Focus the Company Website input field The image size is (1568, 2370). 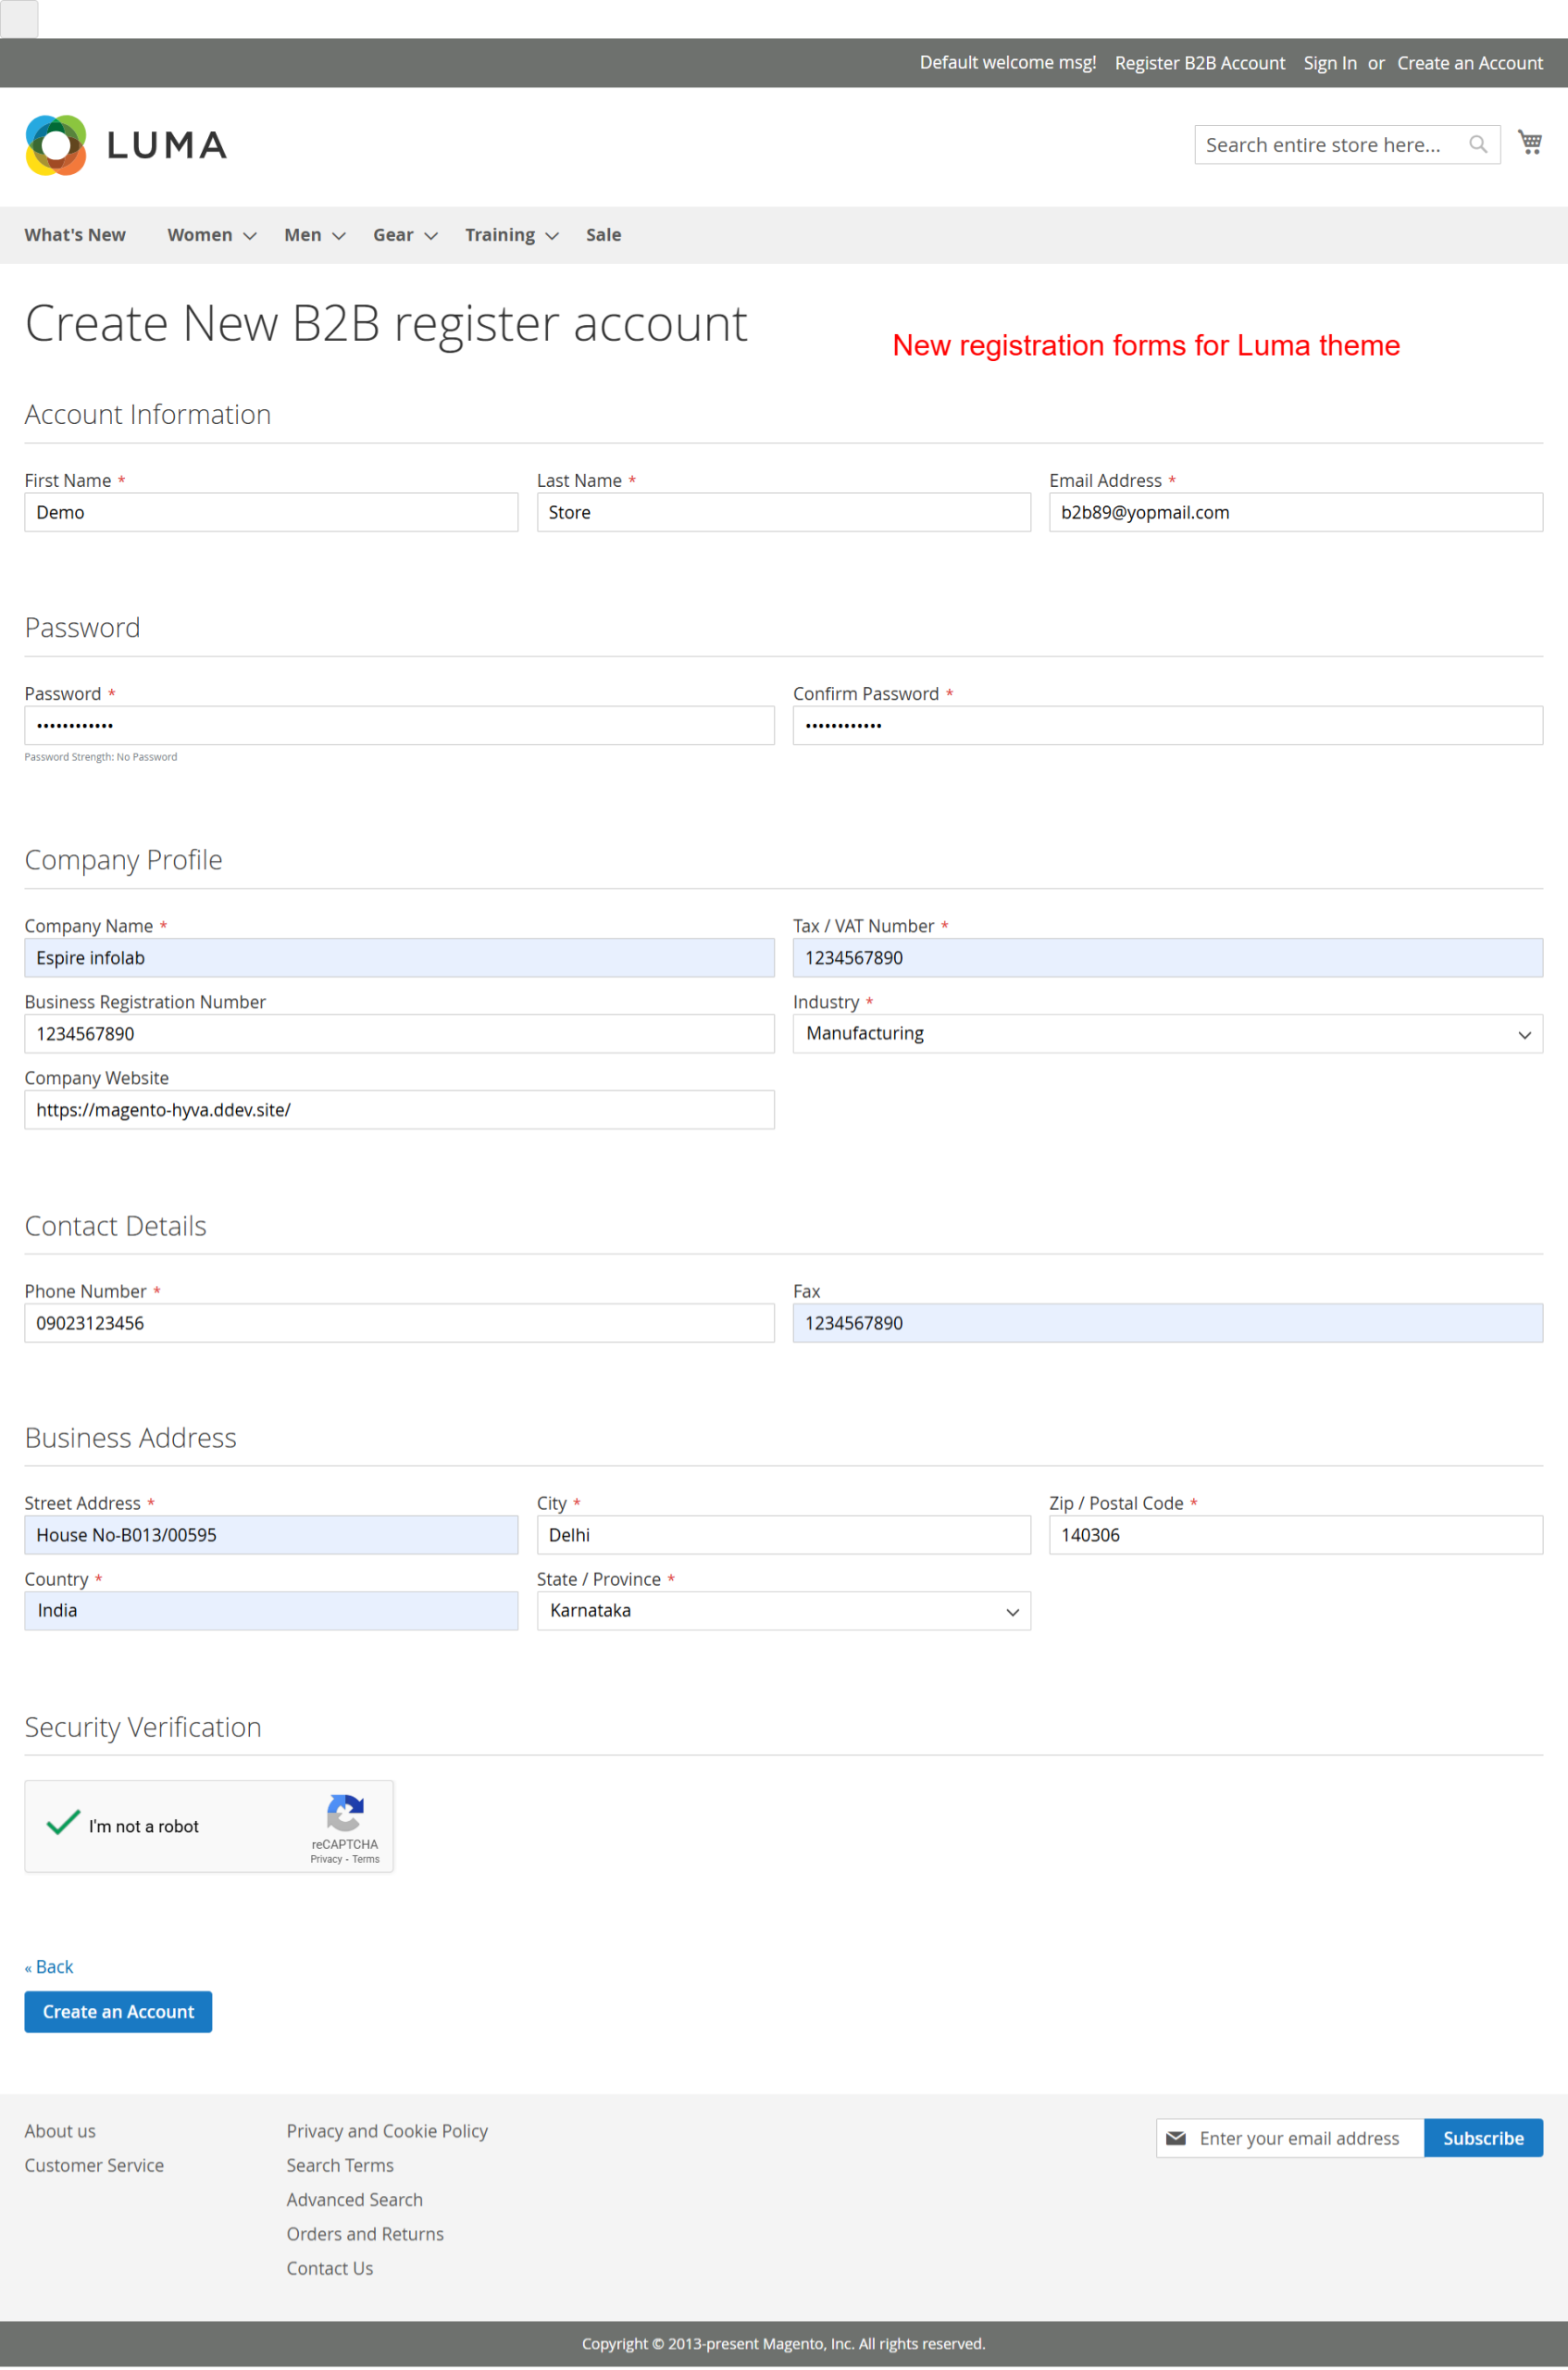point(399,1109)
